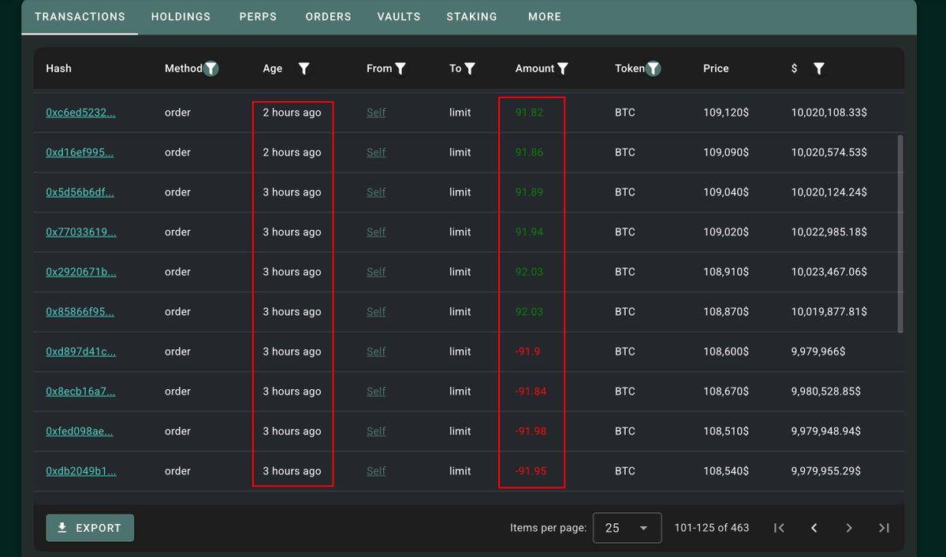Open the items per page dropdown
This screenshot has width=946, height=557.
627,528
